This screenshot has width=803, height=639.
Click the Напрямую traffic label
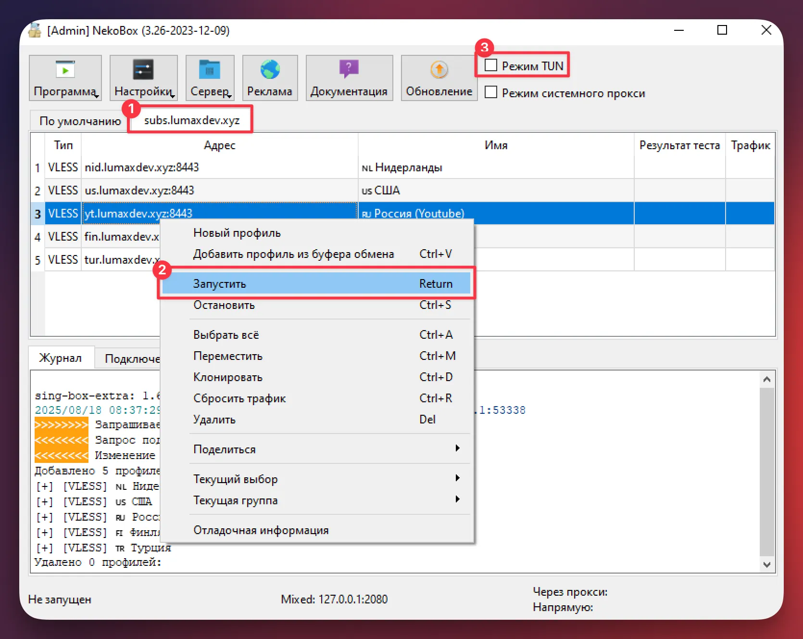coord(563,607)
